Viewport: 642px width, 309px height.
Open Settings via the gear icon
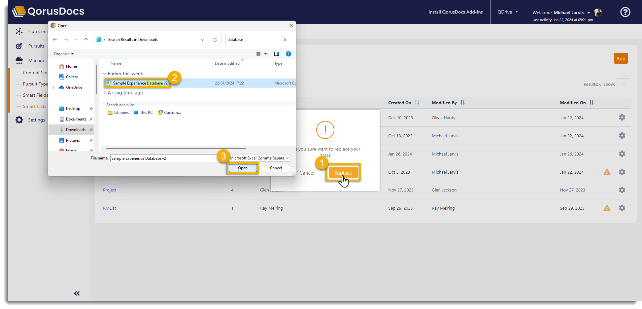[19, 120]
